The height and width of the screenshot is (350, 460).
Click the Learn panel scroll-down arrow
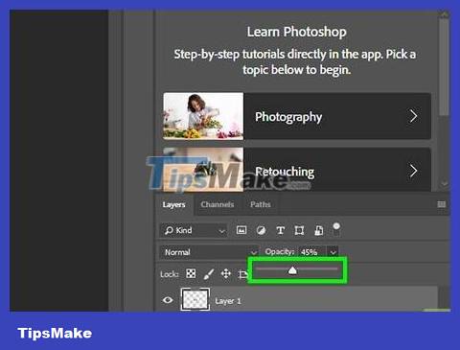[x=445, y=184]
